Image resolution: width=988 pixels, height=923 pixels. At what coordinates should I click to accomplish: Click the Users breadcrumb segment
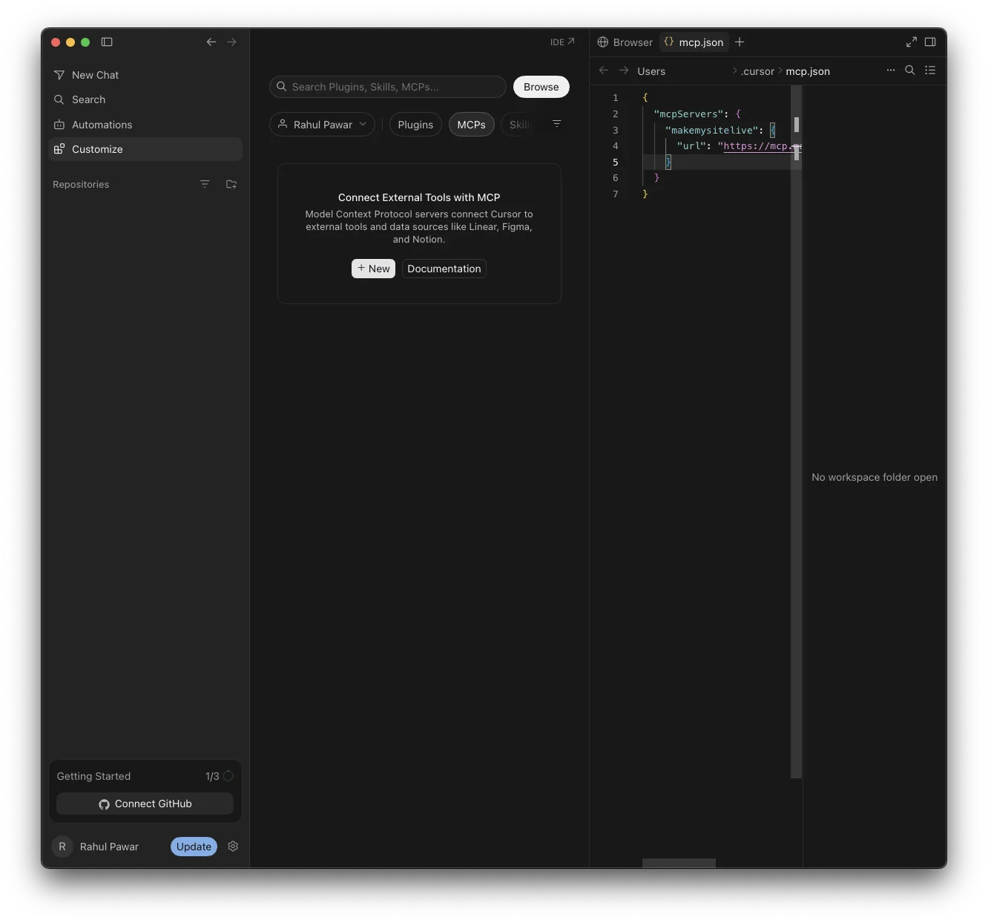click(x=651, y=71)
